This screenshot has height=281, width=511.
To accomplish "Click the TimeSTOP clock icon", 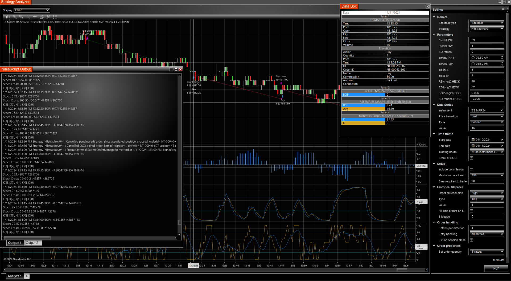I will click(x=473, y=64).
